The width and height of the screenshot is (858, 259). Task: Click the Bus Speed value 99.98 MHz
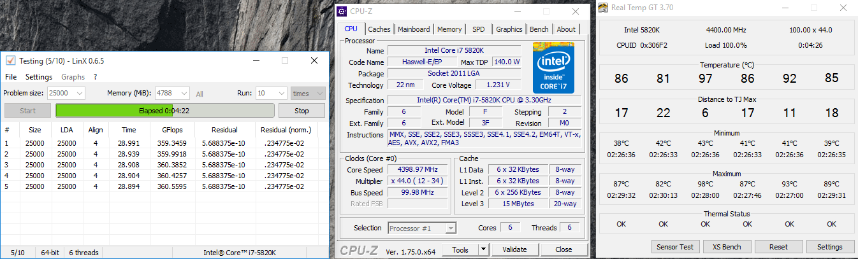click(418, 192)
